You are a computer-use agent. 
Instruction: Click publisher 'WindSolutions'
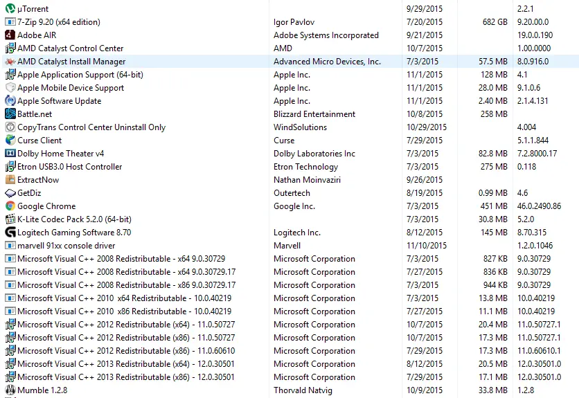tap(300, 127)
